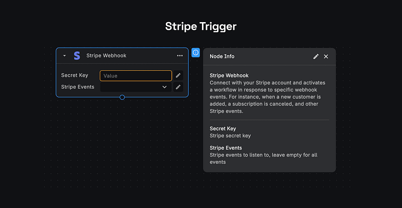Click the Stripe Events label in node
The width and height of the screenshot is (402, 208).
click(x=78, y=87)
